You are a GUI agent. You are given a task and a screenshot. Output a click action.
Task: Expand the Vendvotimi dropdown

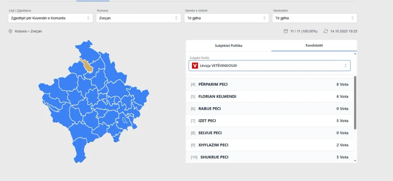(x=314, y=18)
